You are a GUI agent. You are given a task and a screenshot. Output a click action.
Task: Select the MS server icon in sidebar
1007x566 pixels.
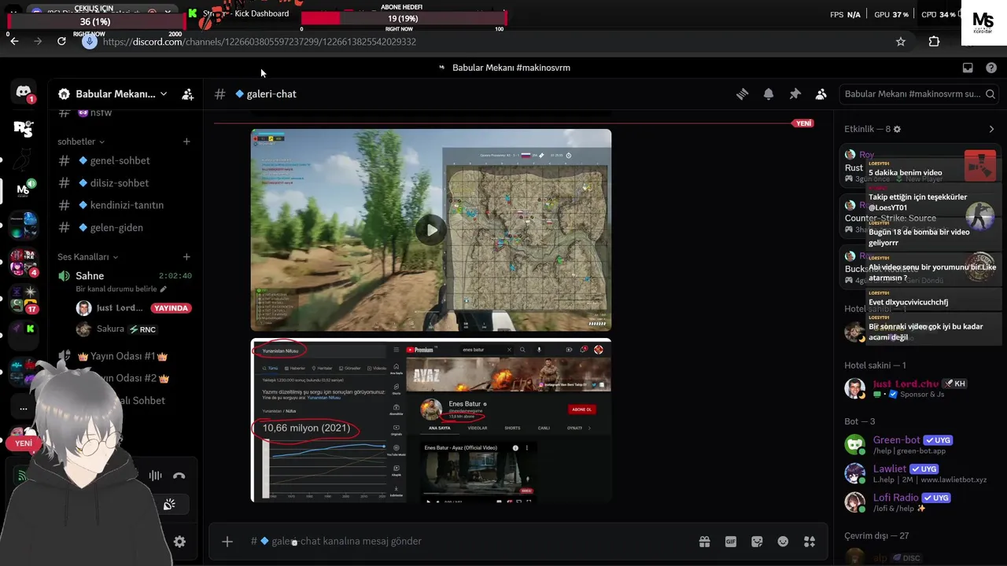point(24,189)
